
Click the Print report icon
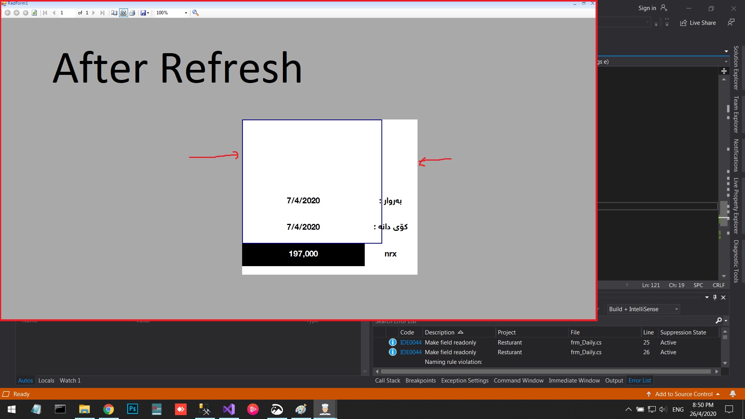tap(132, 13)
